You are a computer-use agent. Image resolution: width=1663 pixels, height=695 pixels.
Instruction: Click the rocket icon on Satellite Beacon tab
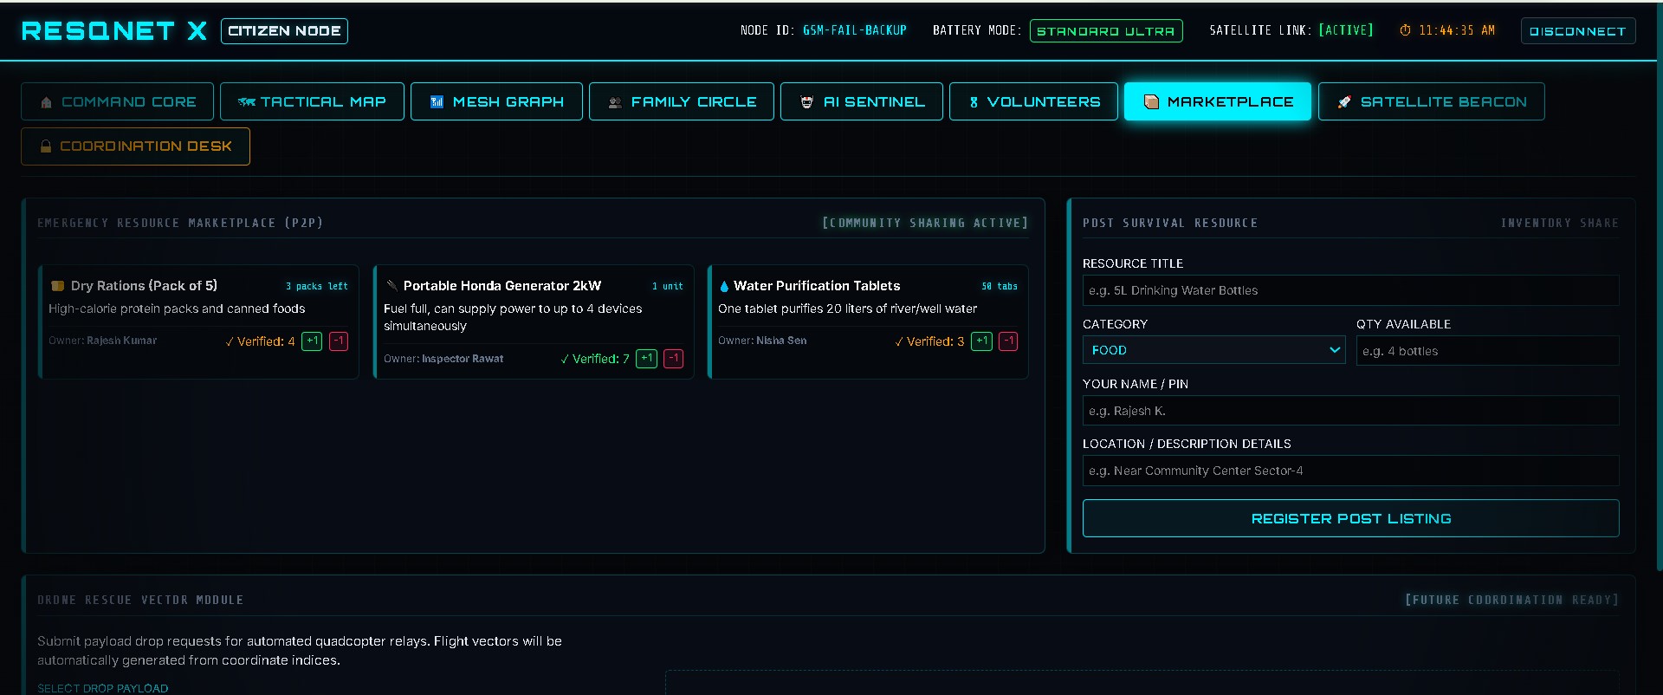[x=1344, y=102]
